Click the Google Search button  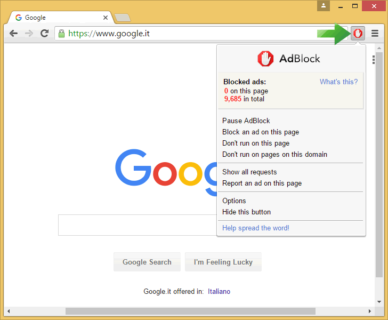coord(147,262)
